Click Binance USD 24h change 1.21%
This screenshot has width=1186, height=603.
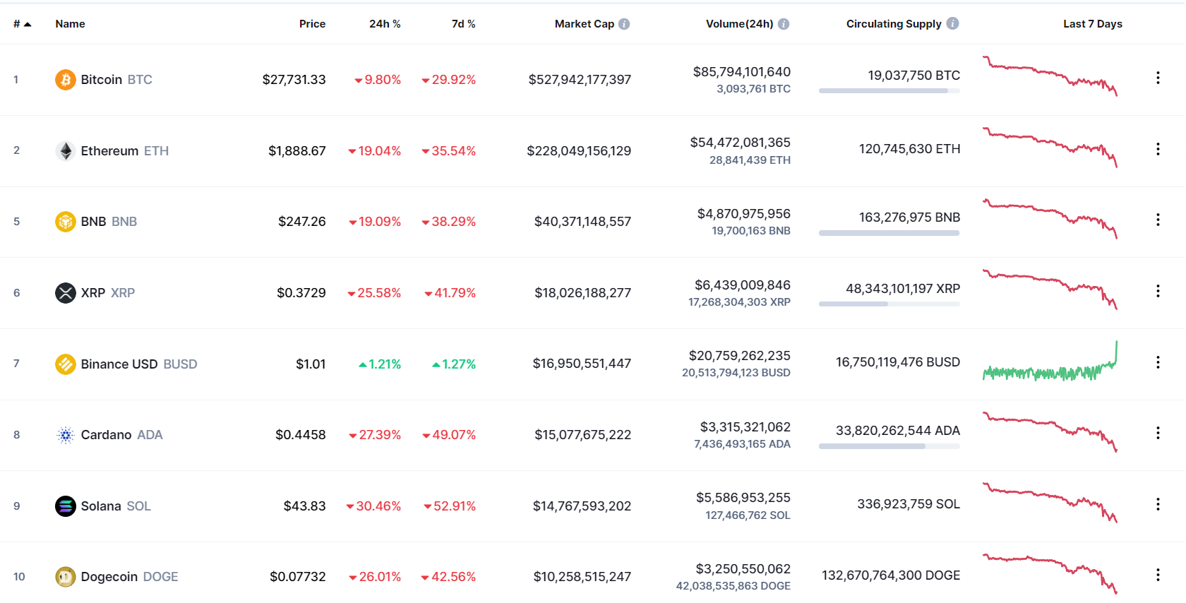(x=380, y=364)
